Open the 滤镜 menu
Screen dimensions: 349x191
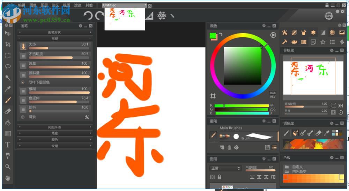[x=77, y=5]
